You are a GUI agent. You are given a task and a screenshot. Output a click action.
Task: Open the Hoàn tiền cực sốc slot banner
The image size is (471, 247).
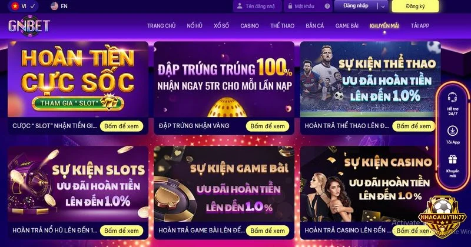[78, 79]
